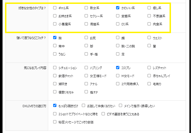Viewport: 191px width, 133px height.
Task: Uncheck the かわいい系 checkbox
Action: (118, 8)
